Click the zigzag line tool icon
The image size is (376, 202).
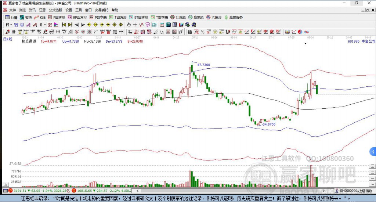[x=162, y=32]
